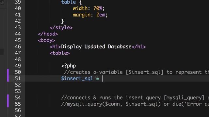Click line number 50 in gutter
This screenshot has height=117, width=209.
pos(18,72)
